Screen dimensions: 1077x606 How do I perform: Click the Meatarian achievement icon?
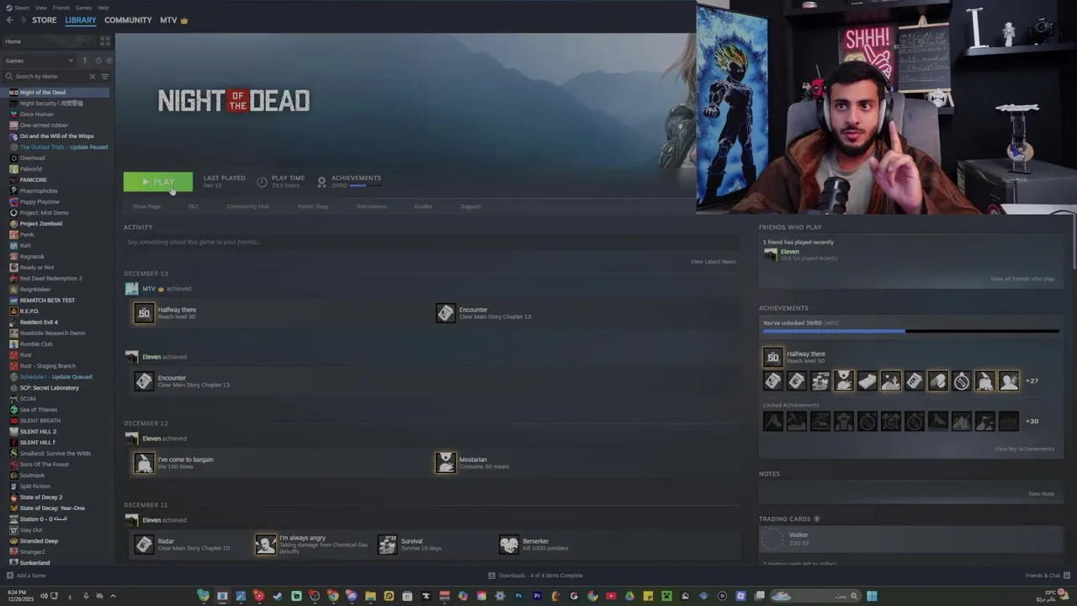[x=445, y=463]
